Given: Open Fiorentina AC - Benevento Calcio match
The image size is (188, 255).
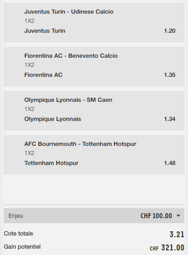Looking at the screenshot, I should [71, 56].
